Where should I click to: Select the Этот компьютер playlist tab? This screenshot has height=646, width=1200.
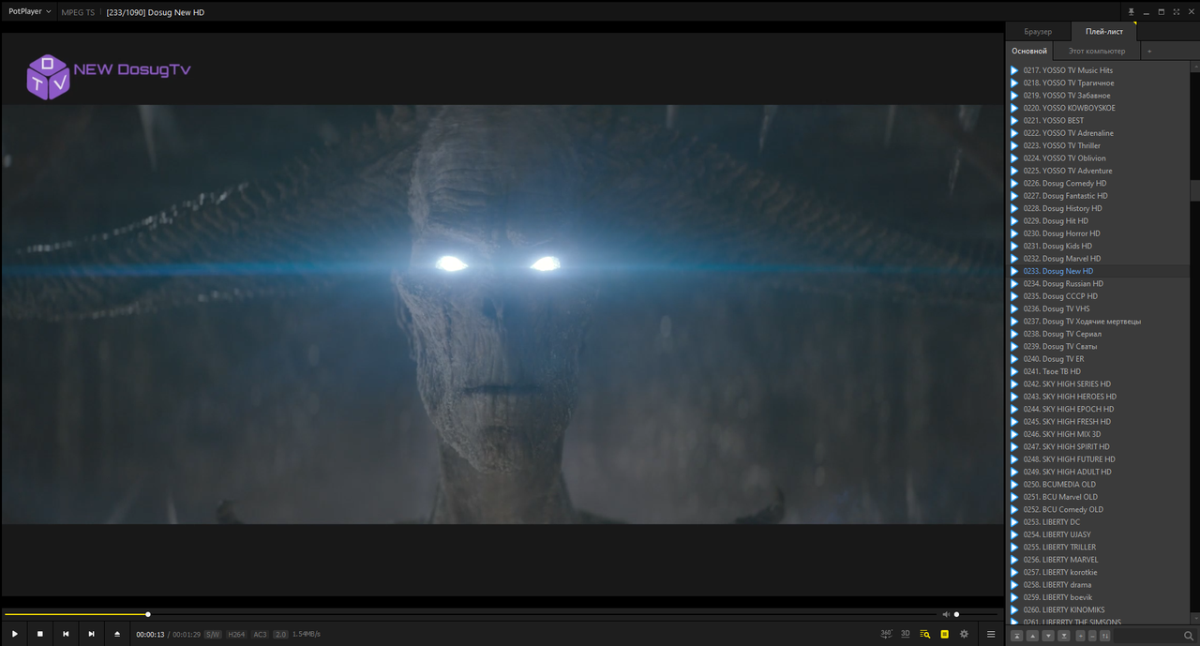point(1097,51)
